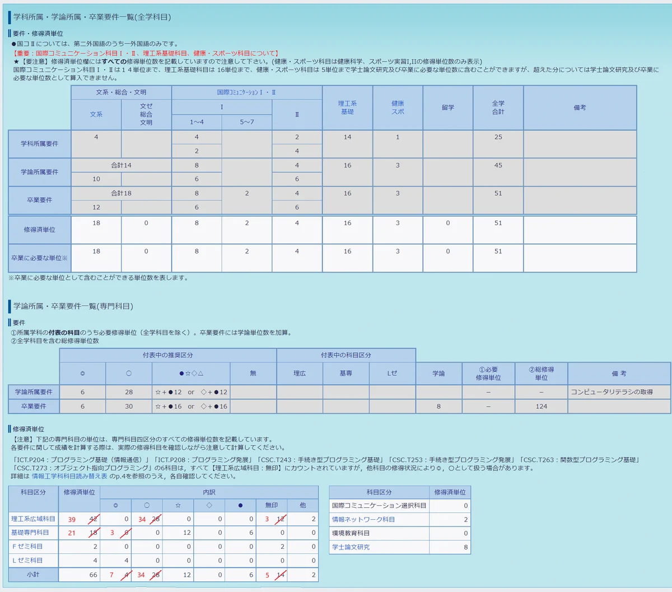Click the 30 cell in 卒業要件 row

point(129,406)
